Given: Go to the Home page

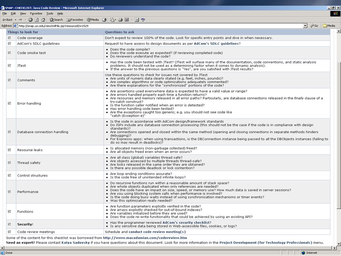Looking at the screenshot, I should (x=43, y=20).
